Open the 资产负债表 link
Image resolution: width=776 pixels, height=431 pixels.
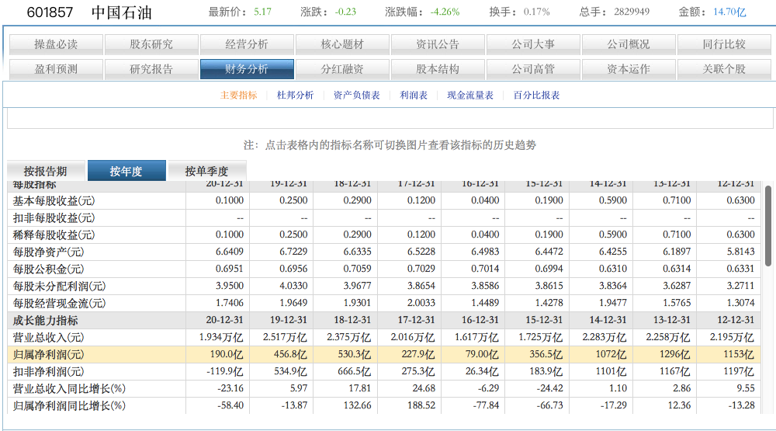(x=356, y=95)
